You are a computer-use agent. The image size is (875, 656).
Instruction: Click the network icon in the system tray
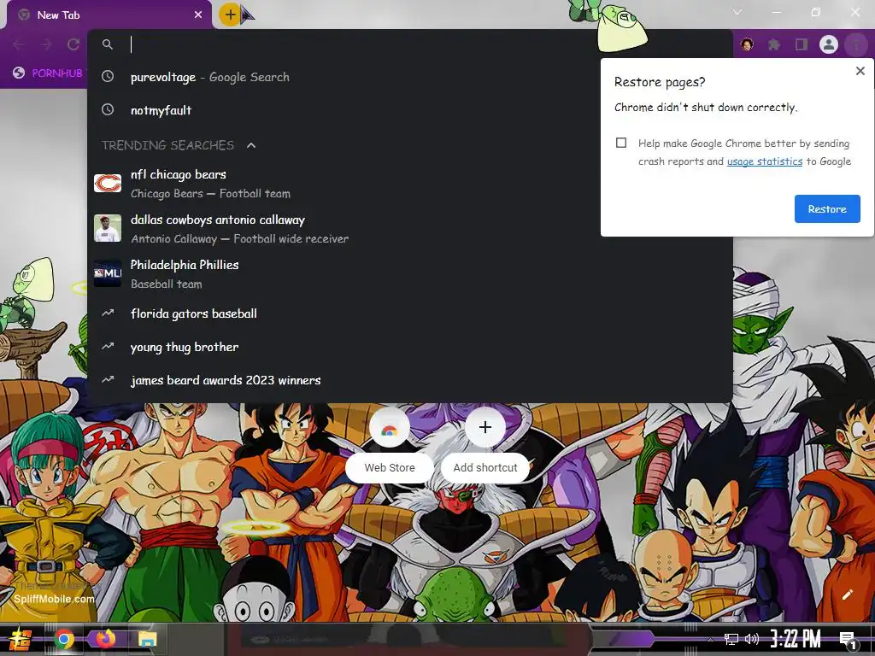731,639
